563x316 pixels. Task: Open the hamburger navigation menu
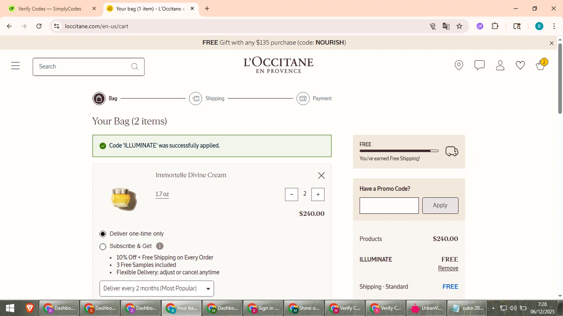point(15,66)
